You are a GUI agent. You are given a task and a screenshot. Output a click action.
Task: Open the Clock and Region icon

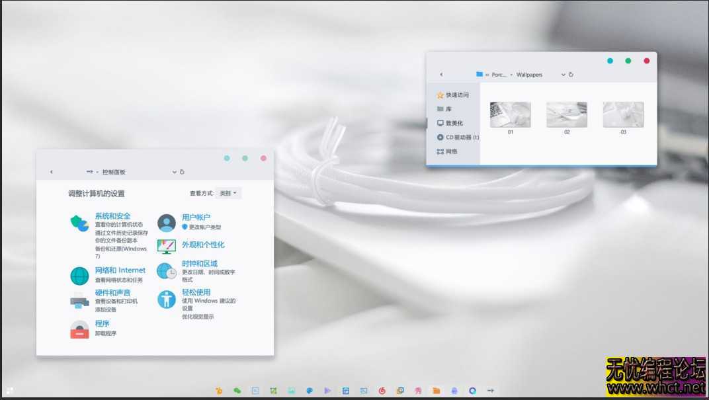tap(167, 270)
